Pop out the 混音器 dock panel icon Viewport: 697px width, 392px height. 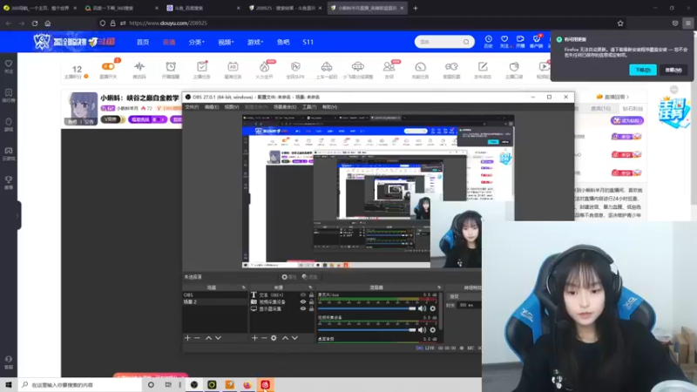[x=439, y=287]
